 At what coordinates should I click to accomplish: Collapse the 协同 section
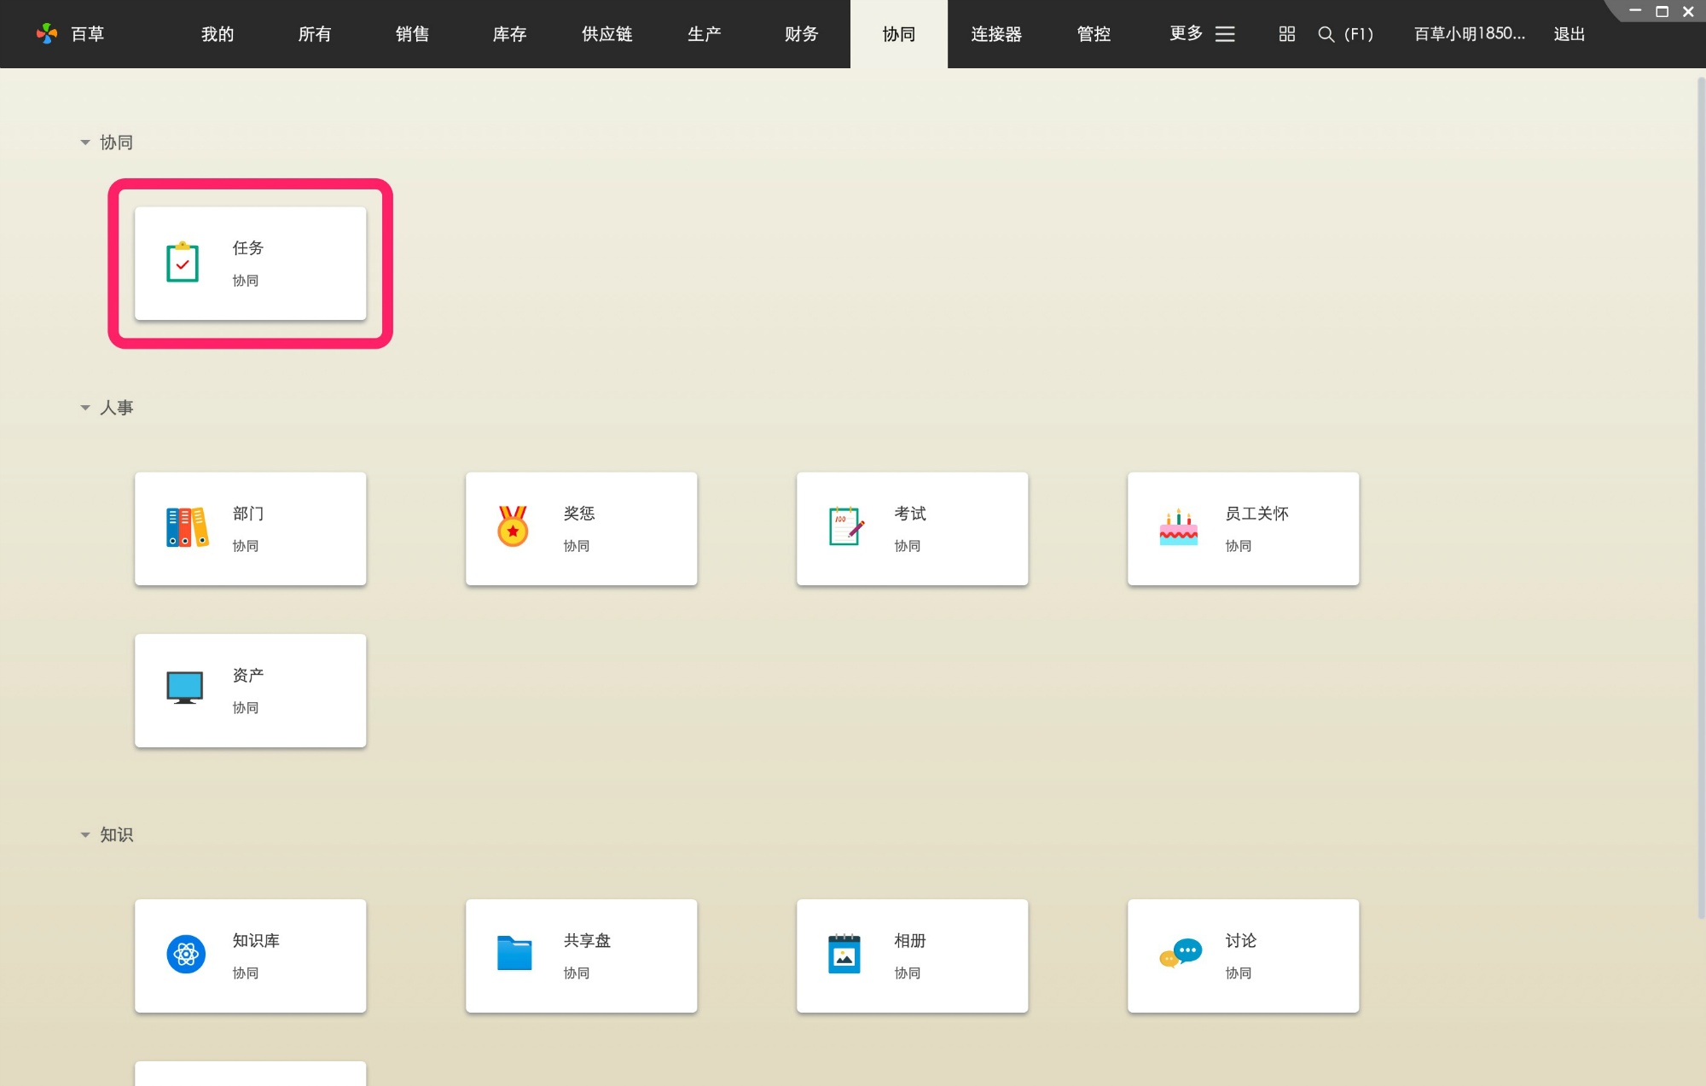[x=84, y=142]
